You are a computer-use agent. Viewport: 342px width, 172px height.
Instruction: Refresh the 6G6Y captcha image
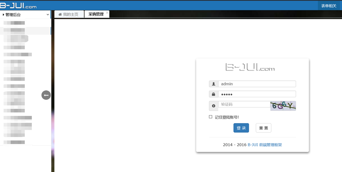pos(283,105)
